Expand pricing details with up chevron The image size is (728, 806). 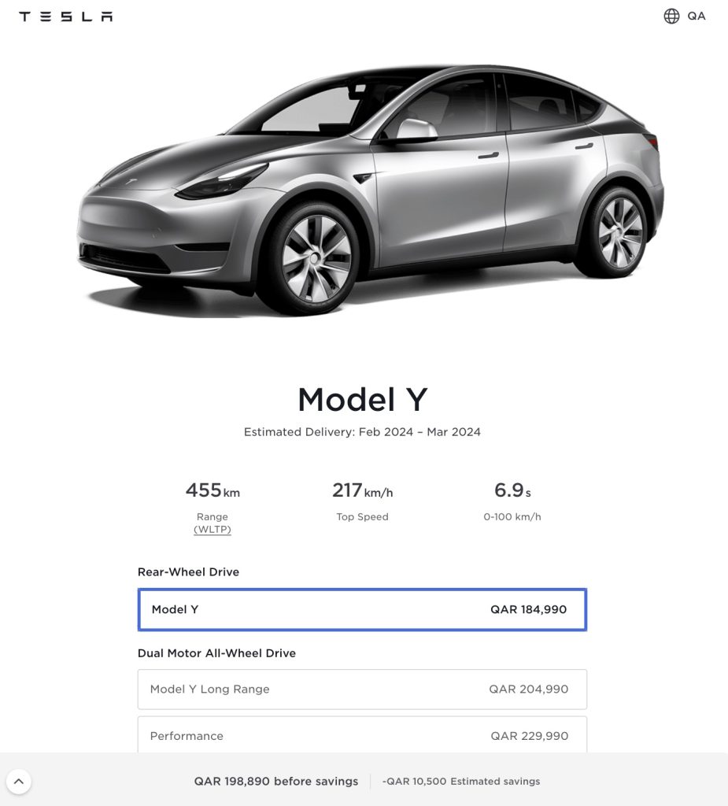19,782
